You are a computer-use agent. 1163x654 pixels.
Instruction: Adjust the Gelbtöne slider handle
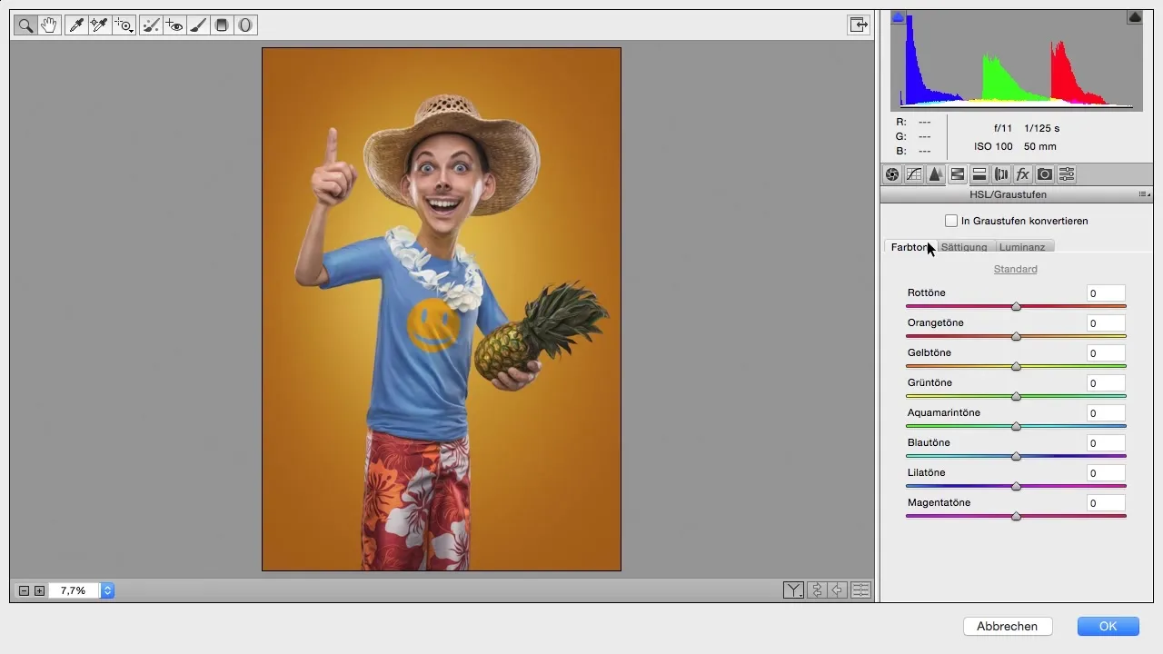pyautogui.click(x=1017, y=367)
